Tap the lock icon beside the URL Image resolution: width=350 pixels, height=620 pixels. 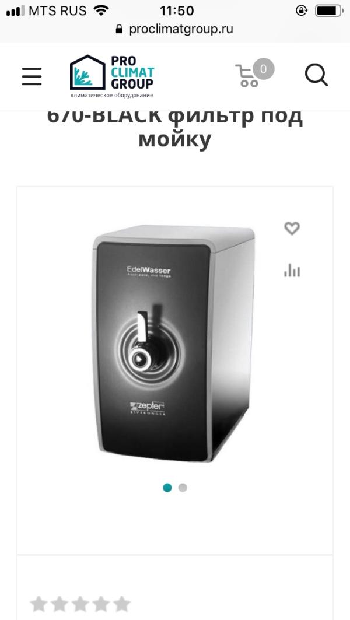119,29
